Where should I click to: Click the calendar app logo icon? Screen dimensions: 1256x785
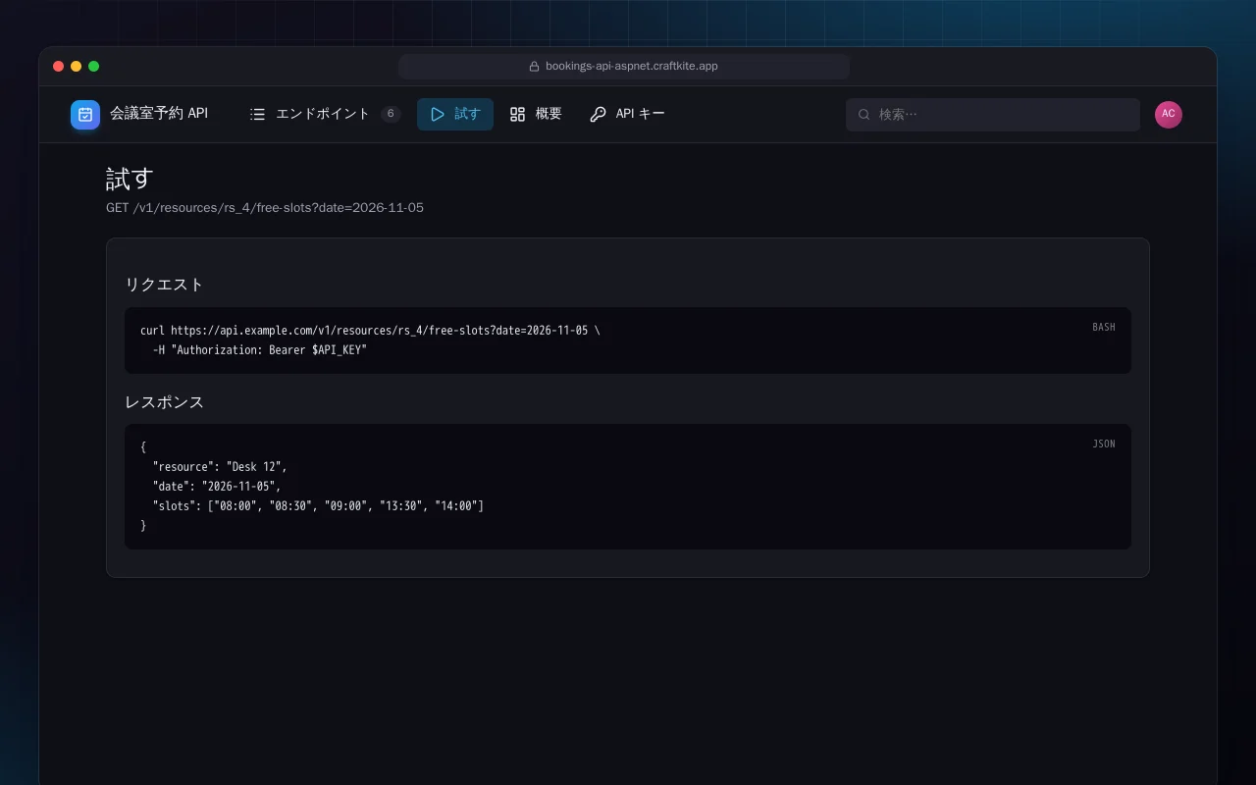click(x=85, y=115)
